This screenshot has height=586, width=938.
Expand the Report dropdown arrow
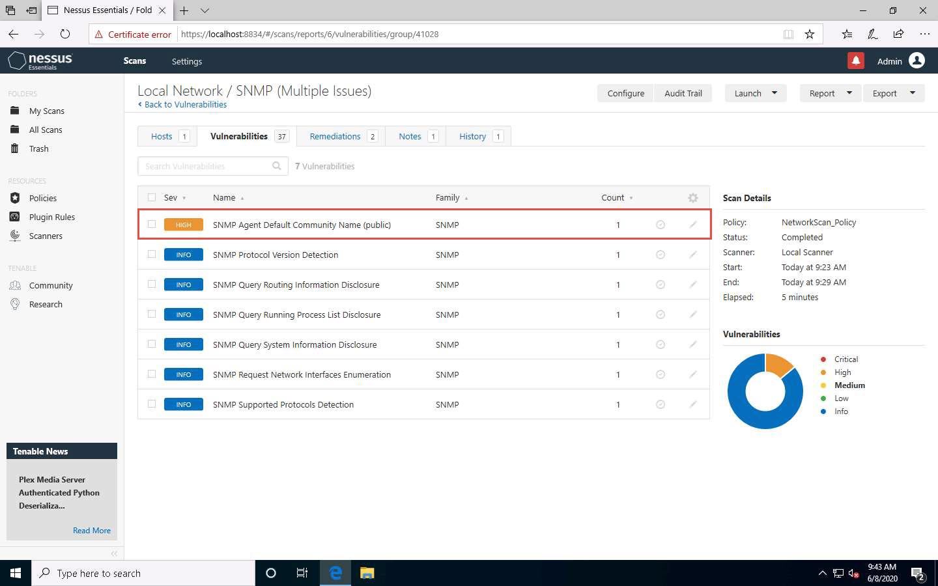(849, 93)
